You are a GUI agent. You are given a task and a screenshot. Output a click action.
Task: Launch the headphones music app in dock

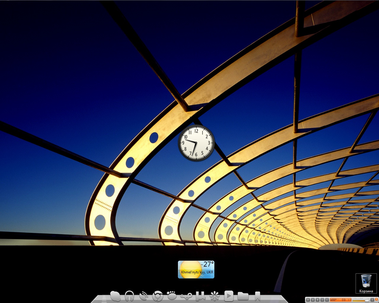129,296
